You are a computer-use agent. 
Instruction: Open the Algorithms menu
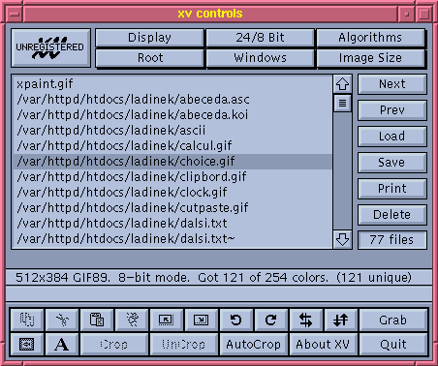[370, 38]
